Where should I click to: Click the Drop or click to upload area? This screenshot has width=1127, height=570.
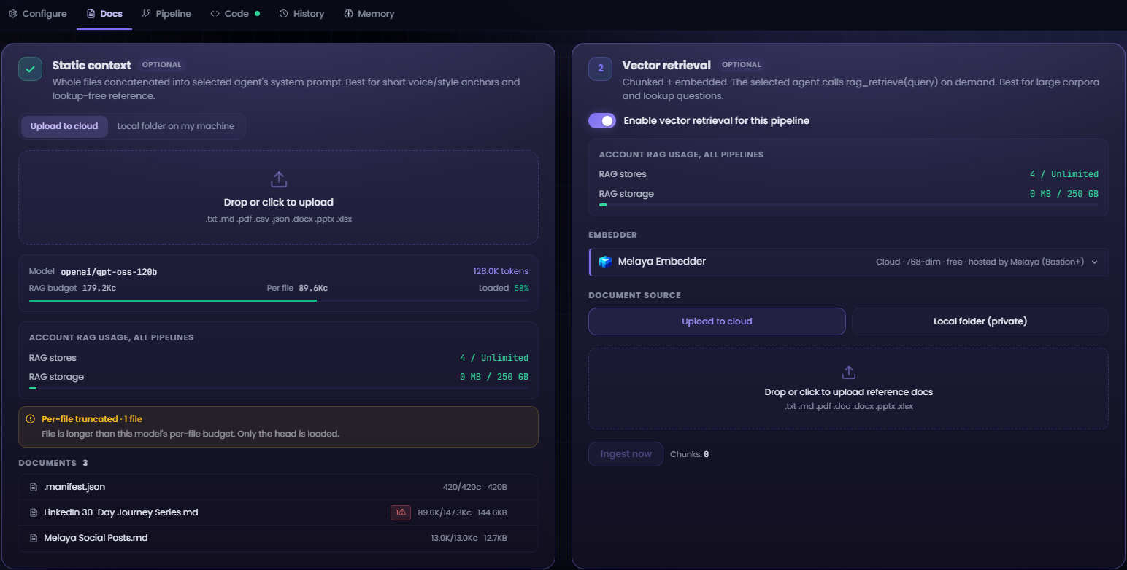(x=278, y=198)
